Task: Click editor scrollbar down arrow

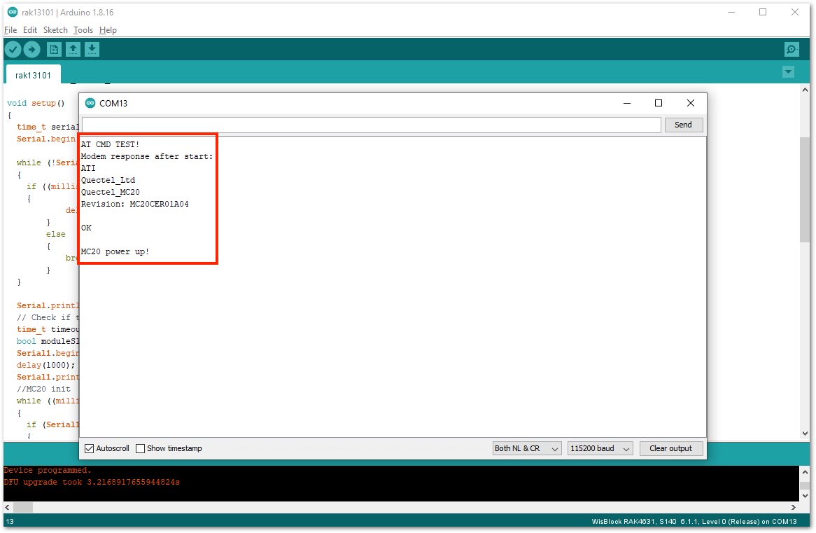Action: click(805, 434)
